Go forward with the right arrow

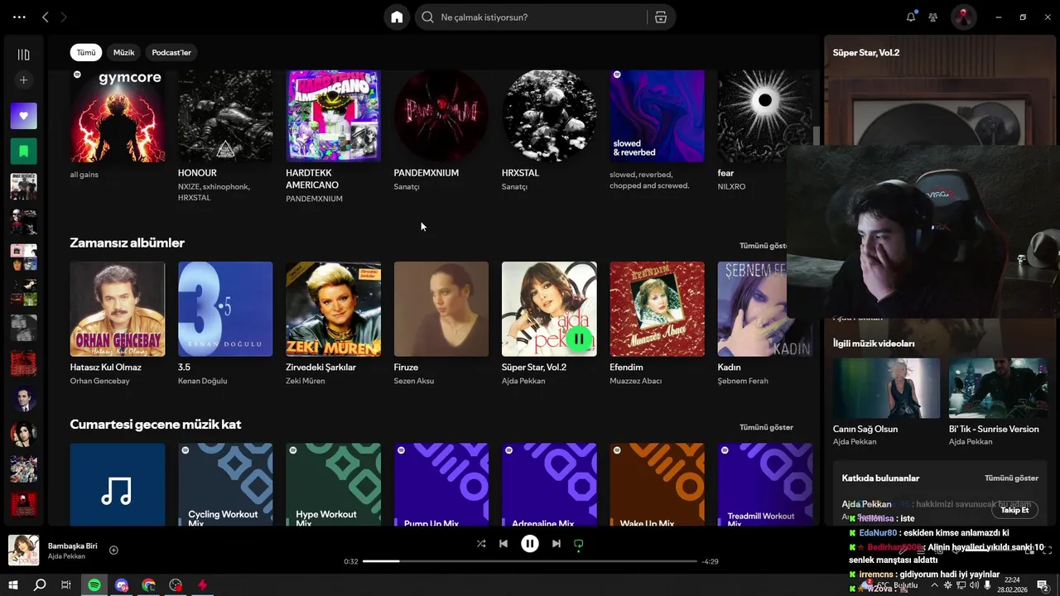[64, 17]
